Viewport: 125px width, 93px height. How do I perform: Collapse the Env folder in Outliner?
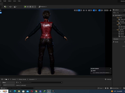(117, 25)
